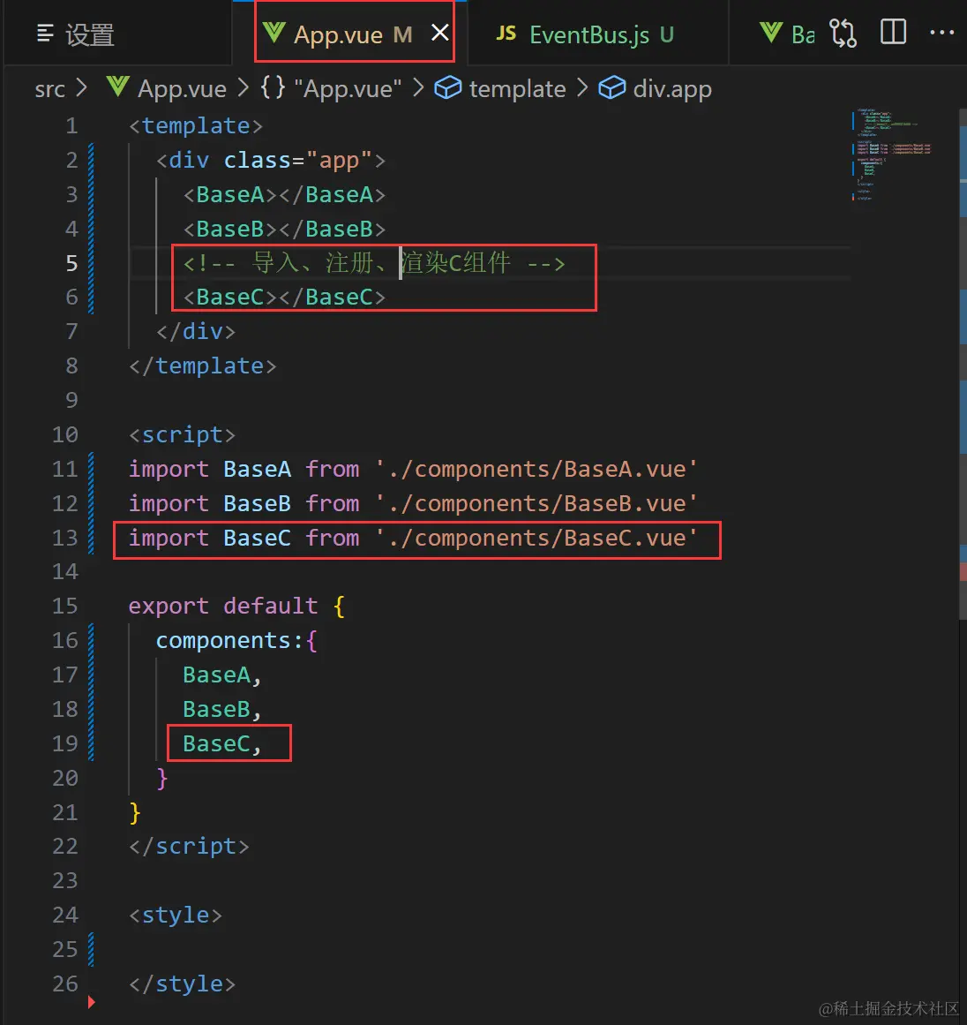The height and width of the screenshot is (1025, 967).
Task: Switch to the 设置 settings tab
Action: click(x=75, y=34)
